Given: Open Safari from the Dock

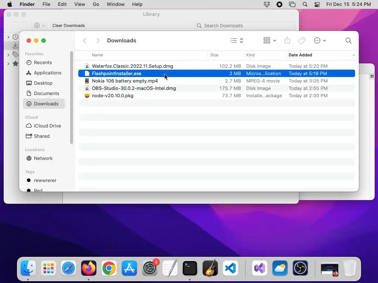Looking at the screenshot, I should coord(68,268).
